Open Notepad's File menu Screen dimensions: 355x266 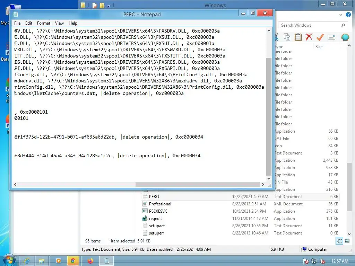pos(17,23)
